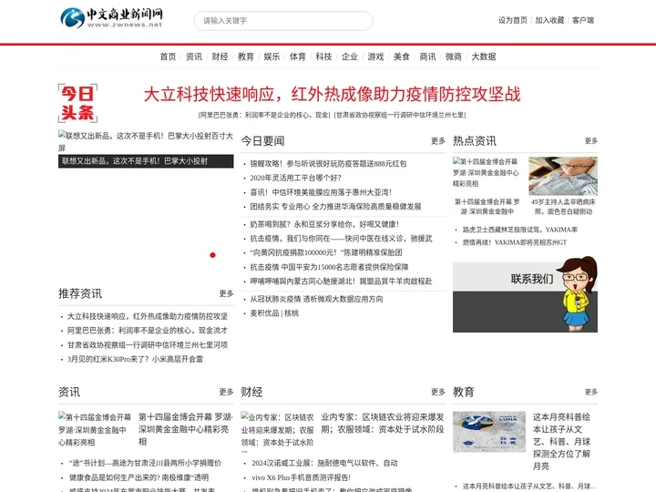Open article 2024汉诺威工业展 施耐德电气
Screen dimensions: 656x492
pyautogui.click(x=324, y=463)
